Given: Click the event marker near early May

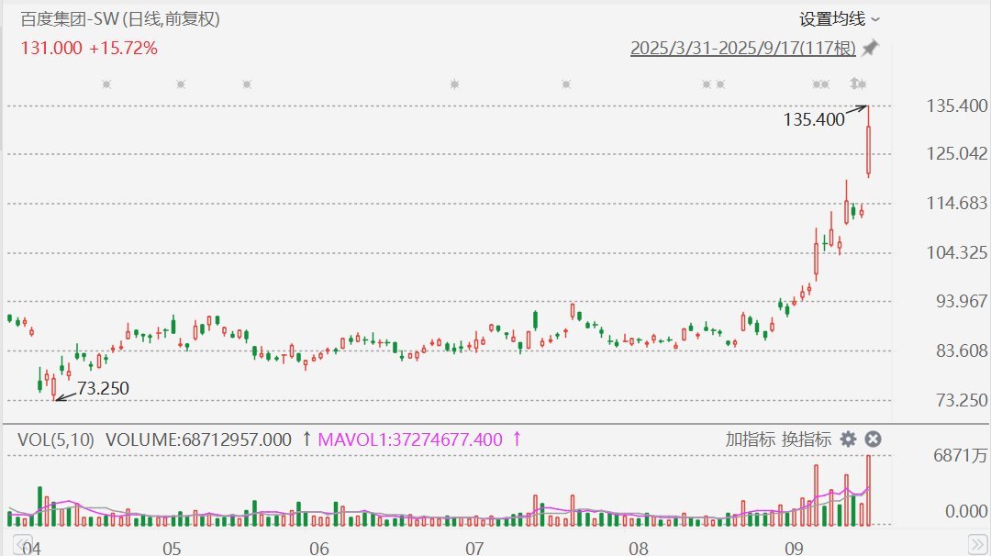Looking at the screenshot, I should (x=180, y=84).
